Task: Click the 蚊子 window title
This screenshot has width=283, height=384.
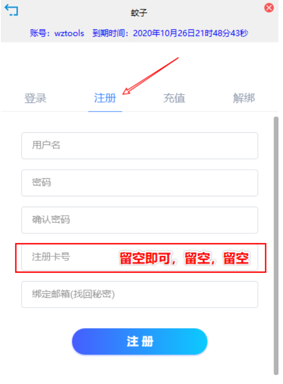Action: (x=139, y=13)
